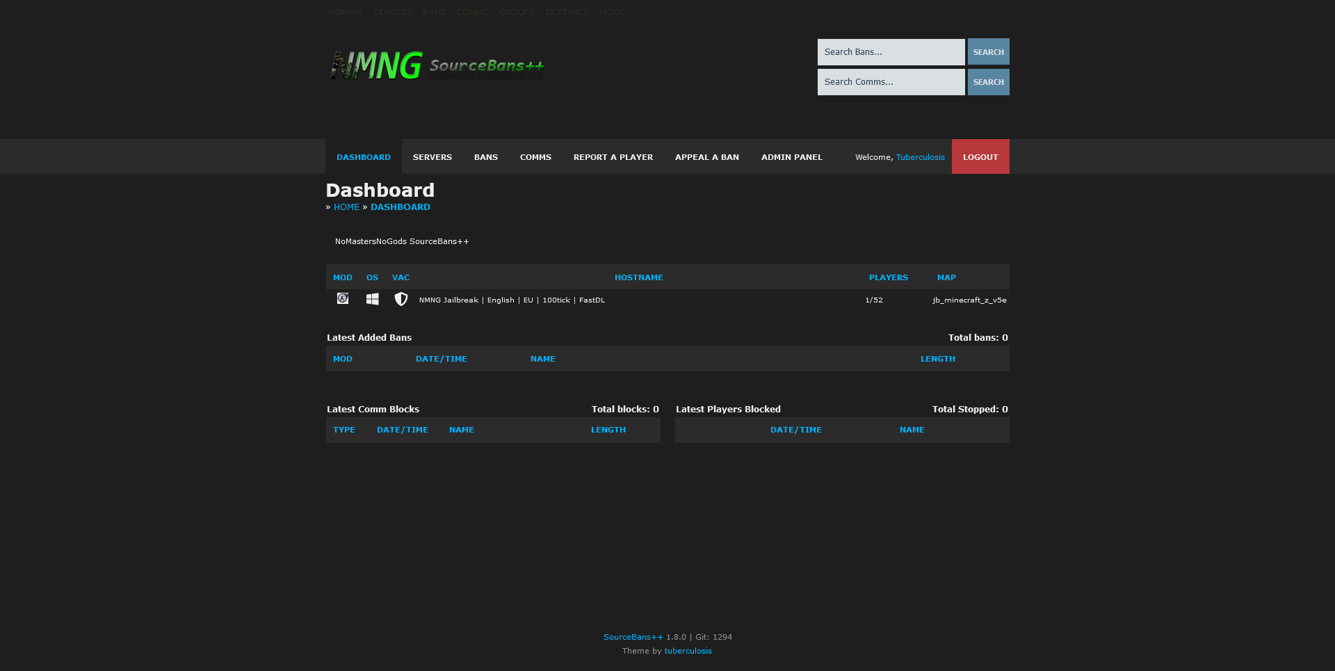Click the NMNG SourceBans++ logo
Viewport: 1335px width, 671px height.
point(437,65)
